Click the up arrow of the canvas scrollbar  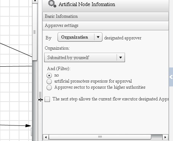click(35, 1)
